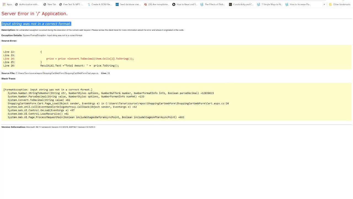Click the 'Server Error in '/' Application.' heading

[34, 14]
